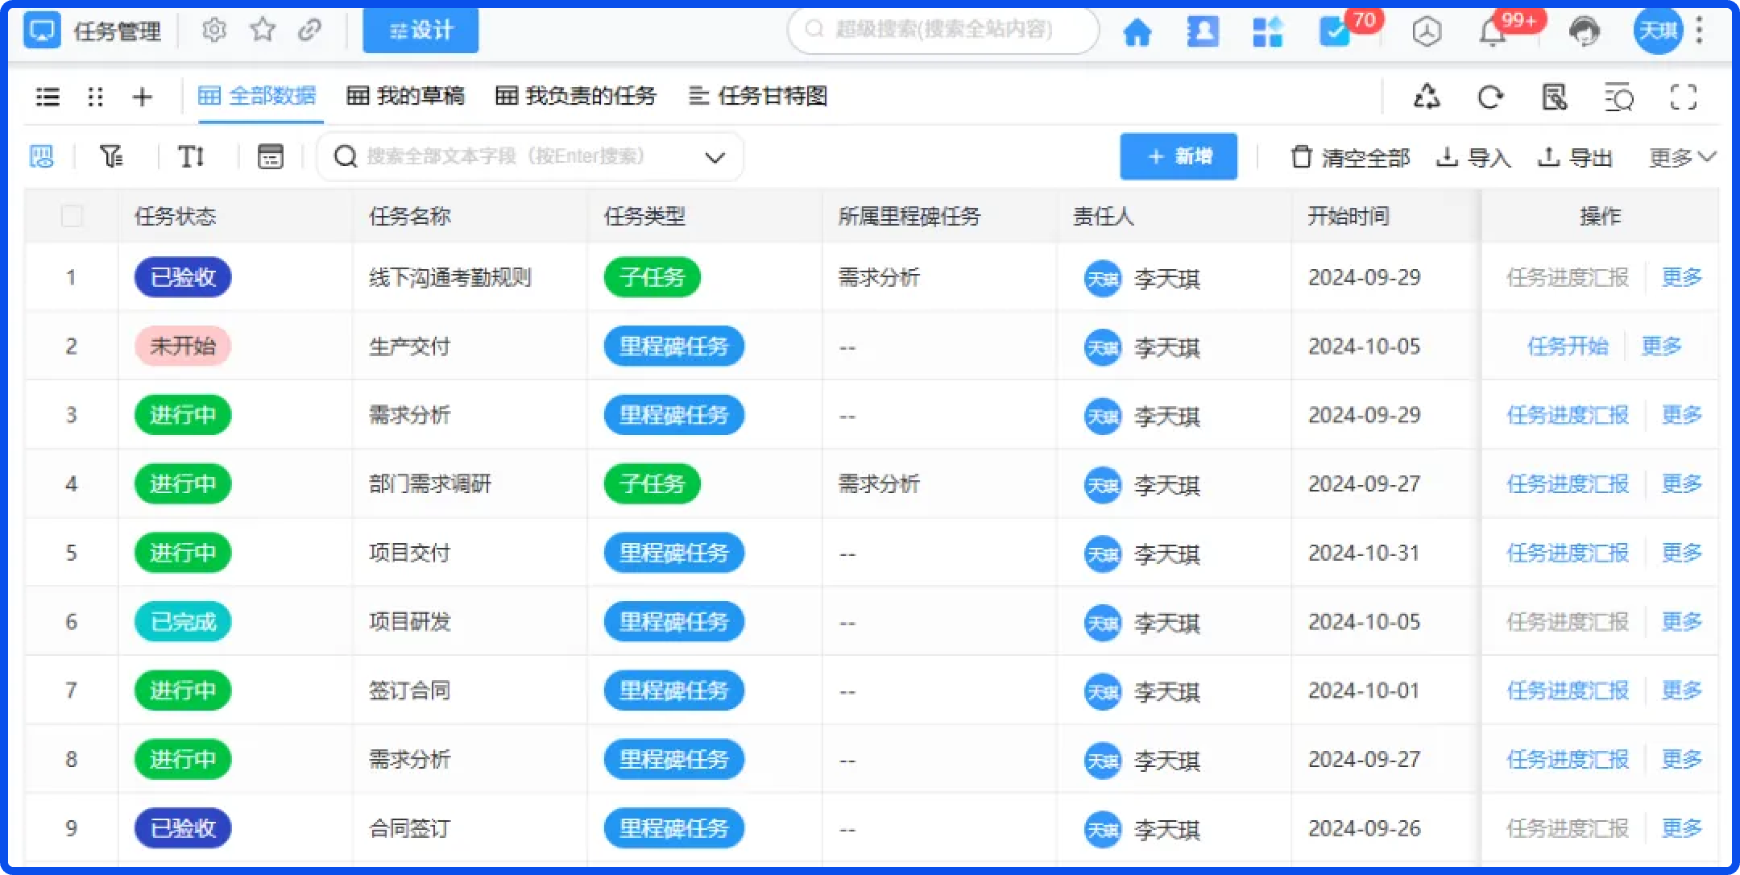Open the home icon in top bar
Screen dimensions: 1740x875
point(1137,32)
